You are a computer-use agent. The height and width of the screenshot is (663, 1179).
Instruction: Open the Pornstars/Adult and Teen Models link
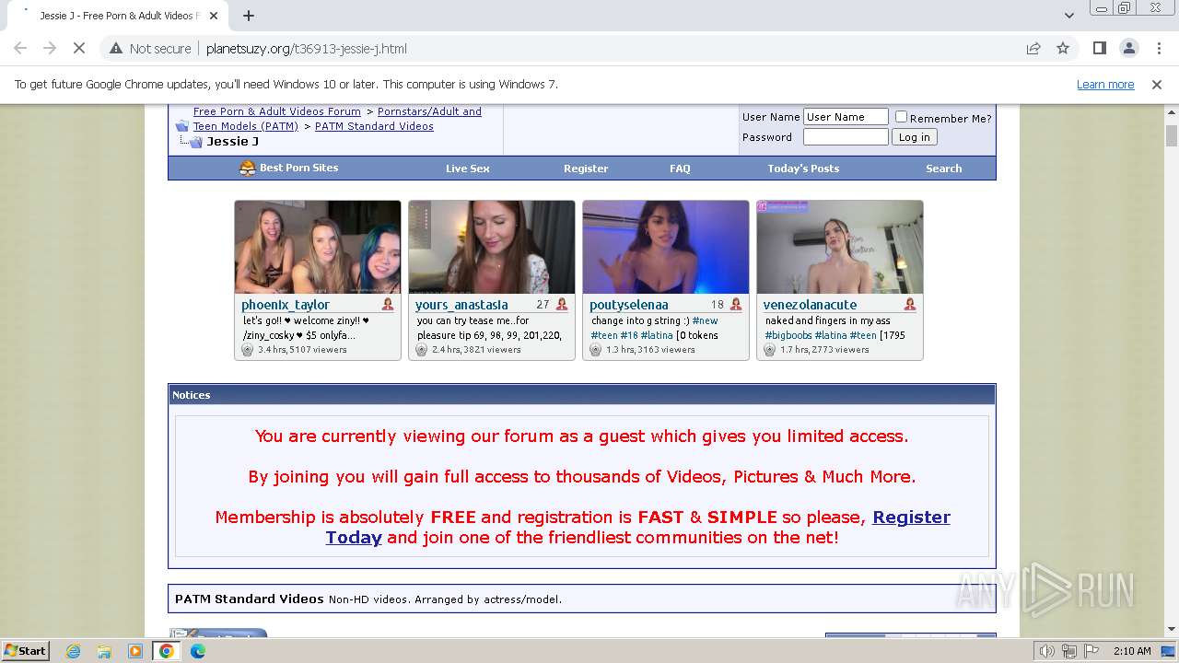click(x=337, y=119)
